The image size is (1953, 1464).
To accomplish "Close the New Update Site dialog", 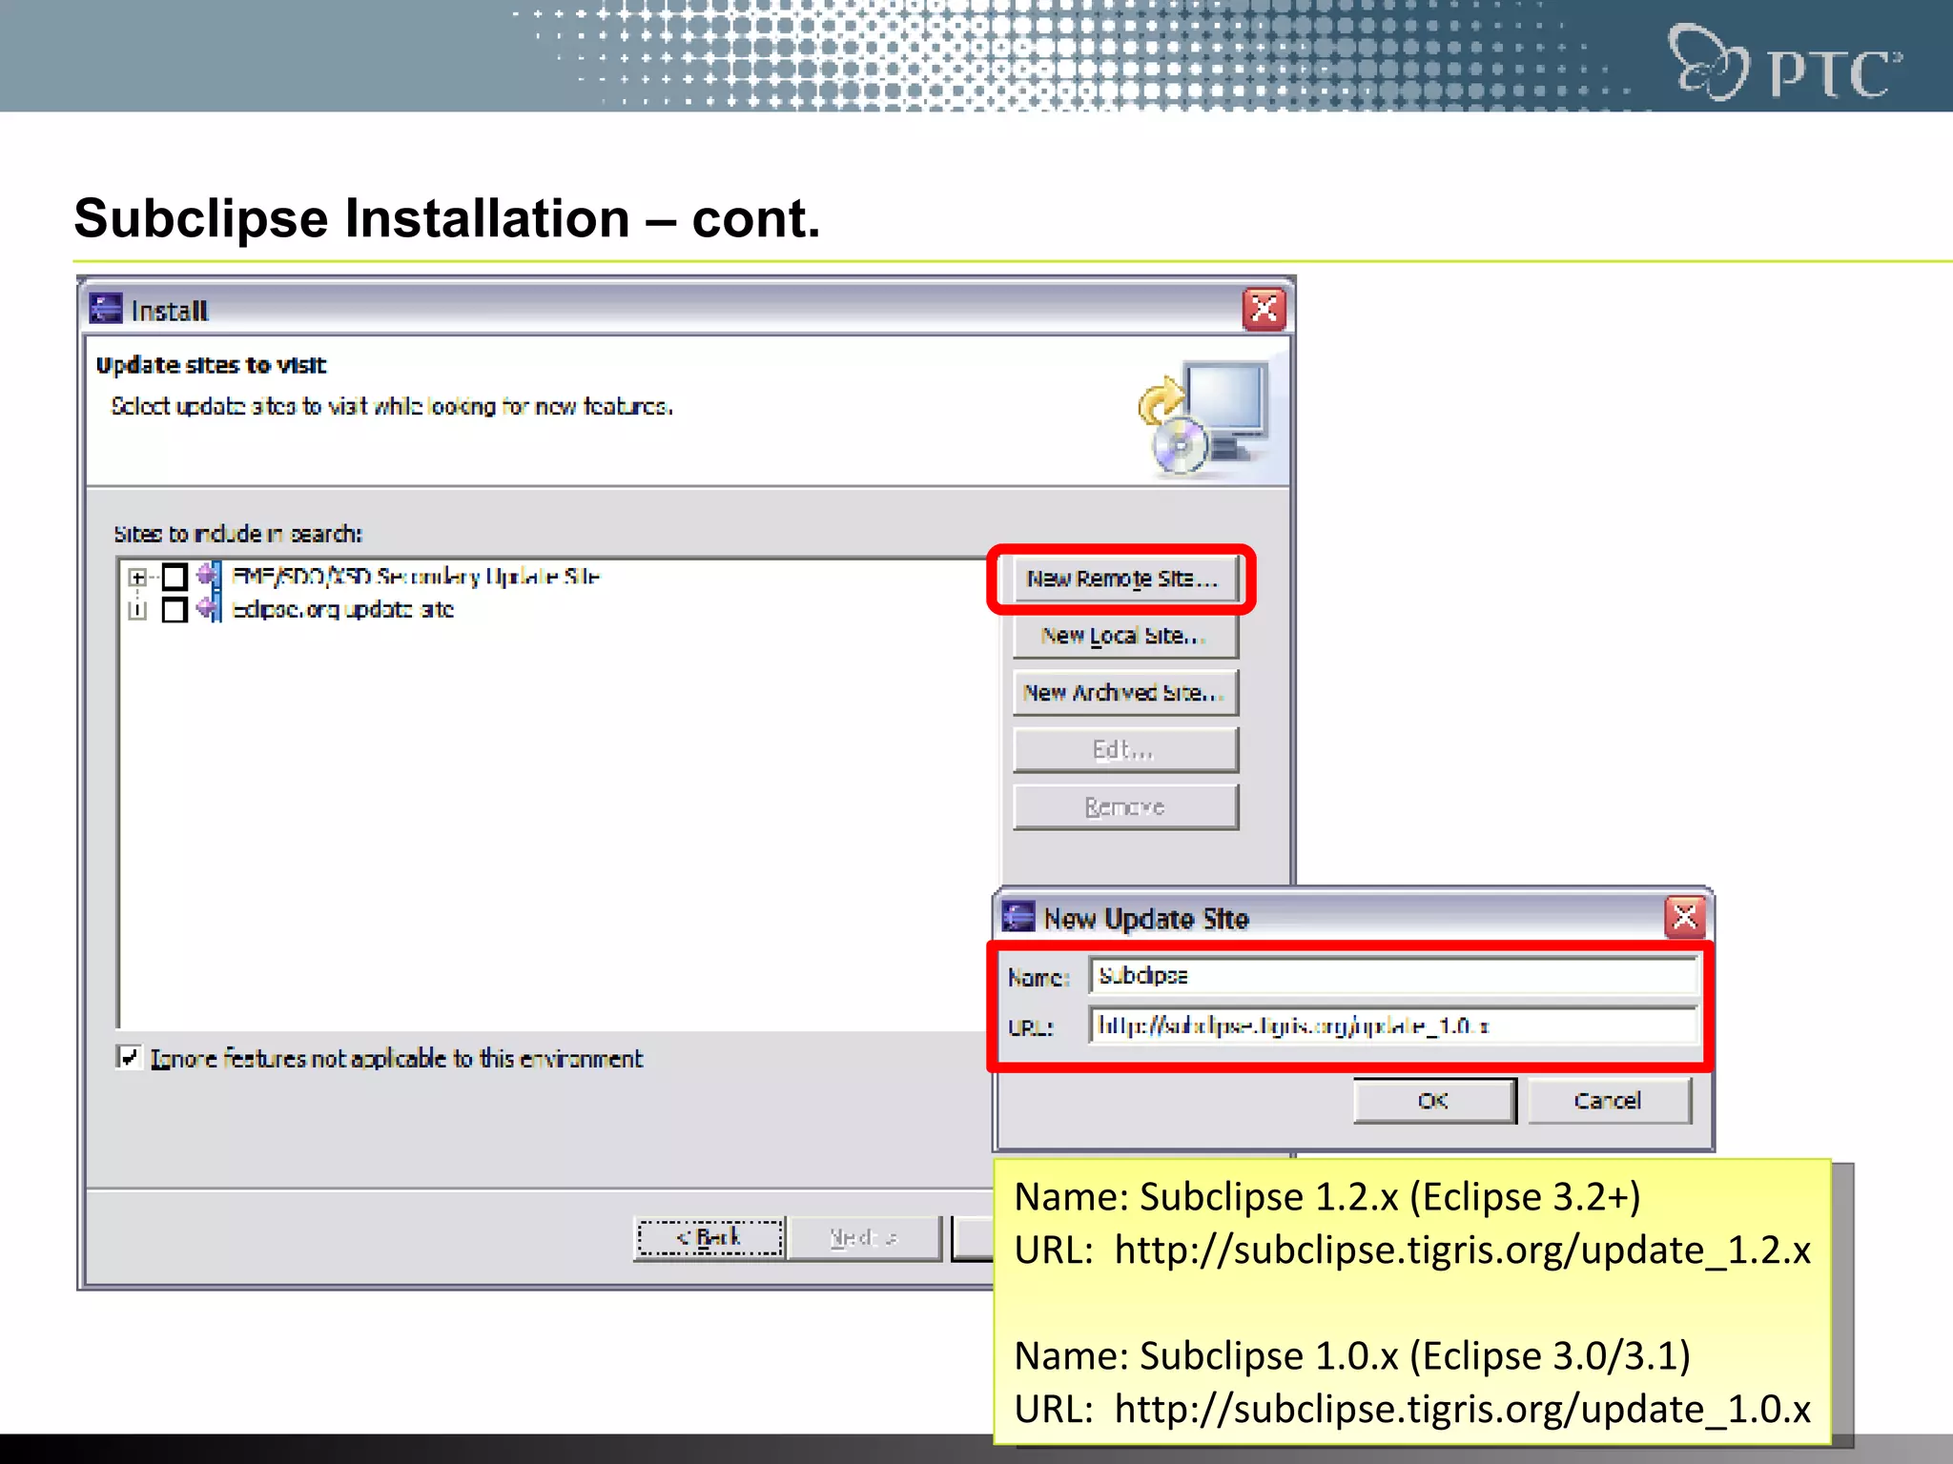I will coord(1685,918).
